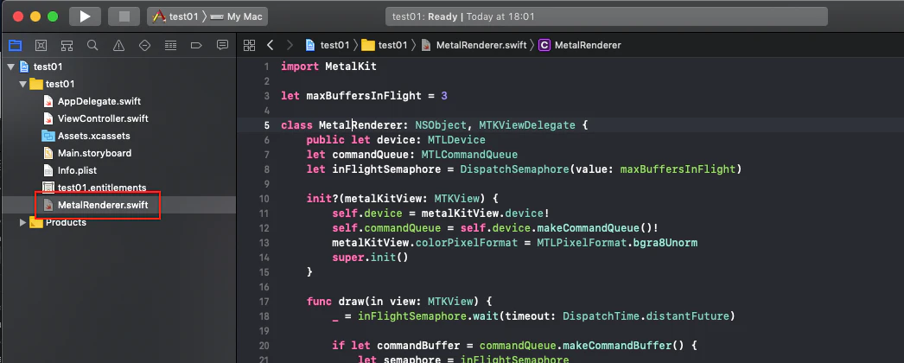
Task: Click "super.init()" on line 14
Action: click(370, 258)
